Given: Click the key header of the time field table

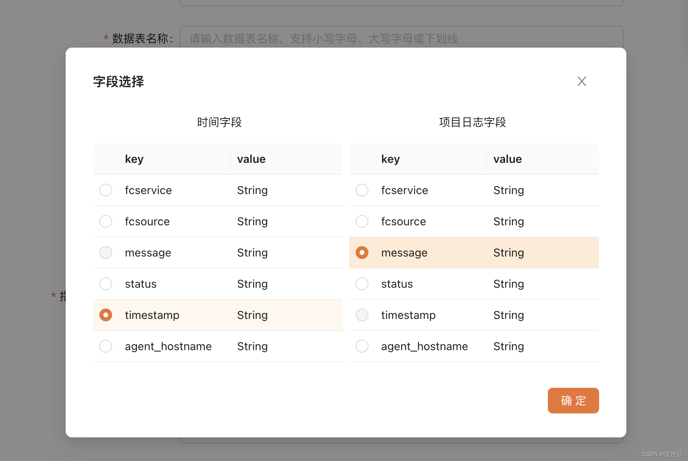Looking at the screenshot, I should (134, 159).
